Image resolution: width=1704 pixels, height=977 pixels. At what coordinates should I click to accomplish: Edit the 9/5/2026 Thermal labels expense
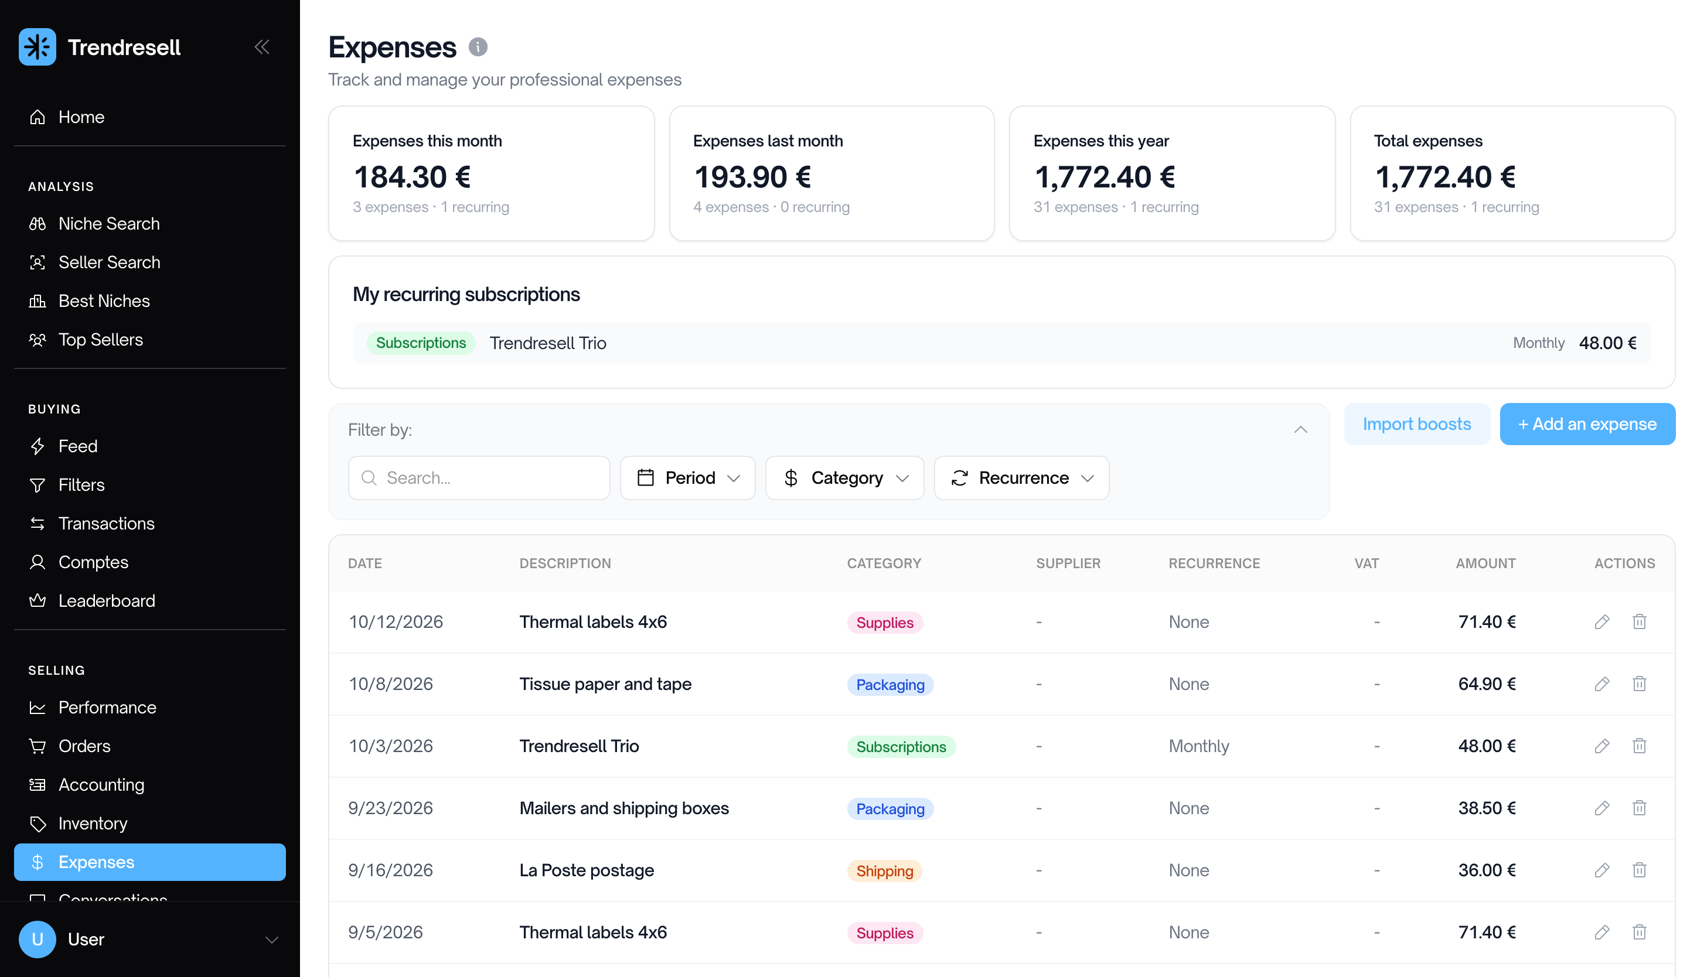[x=1601, y=932]
